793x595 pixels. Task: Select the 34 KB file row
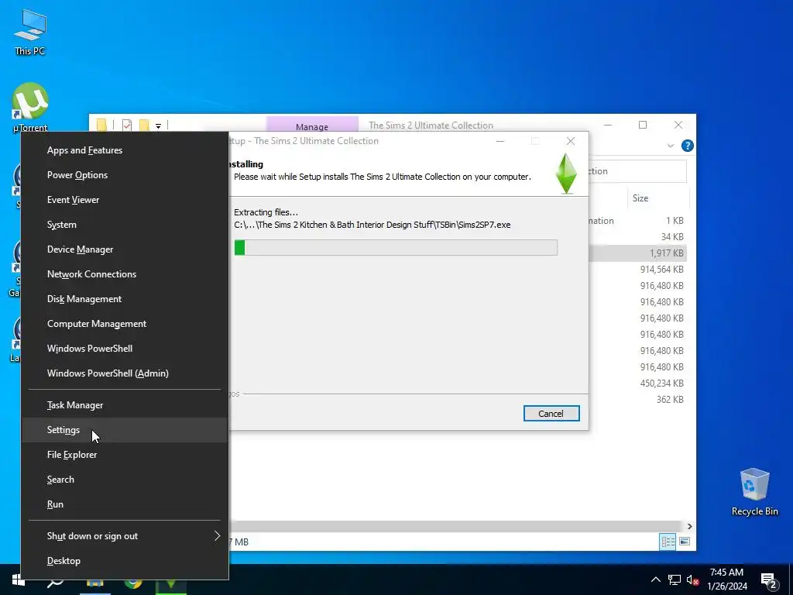[x=639, y=237]
